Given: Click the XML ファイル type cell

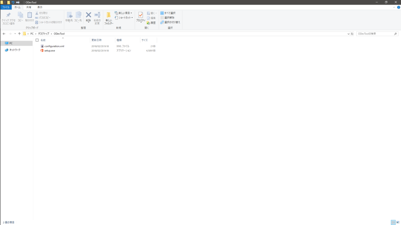Looking at the screenshot, I should click(x=123, y=46).
